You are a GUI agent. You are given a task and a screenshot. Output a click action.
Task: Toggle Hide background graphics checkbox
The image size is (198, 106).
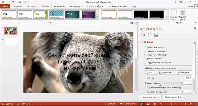click(145, 62)
